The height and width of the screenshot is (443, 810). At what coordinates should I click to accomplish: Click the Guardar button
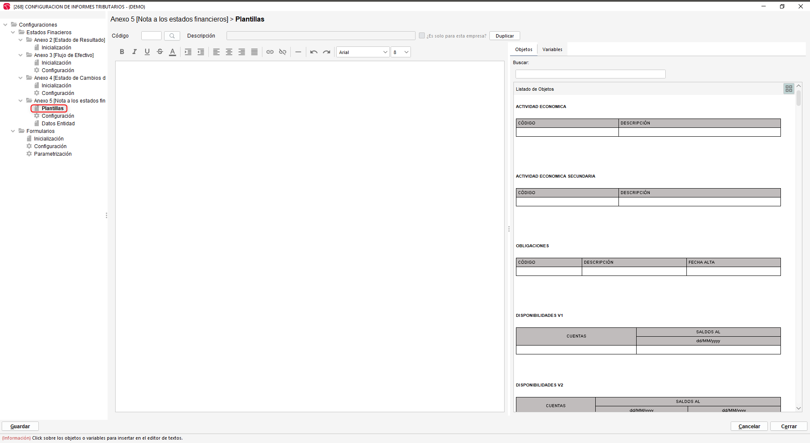click(x=20, y=427)
